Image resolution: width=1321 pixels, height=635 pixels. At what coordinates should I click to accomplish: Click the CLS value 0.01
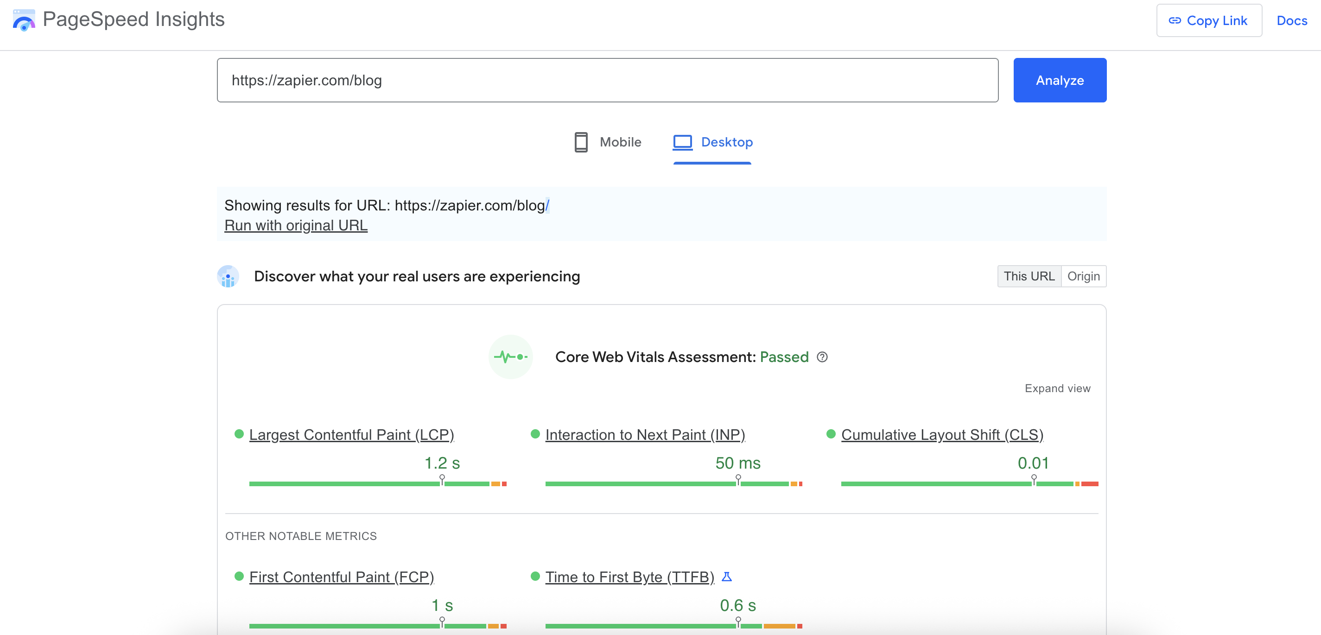coord(1033,463)
